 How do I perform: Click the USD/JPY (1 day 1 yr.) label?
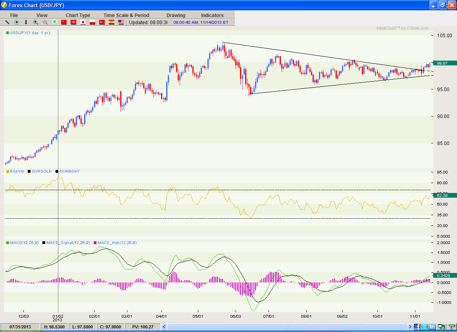(30, 33)
